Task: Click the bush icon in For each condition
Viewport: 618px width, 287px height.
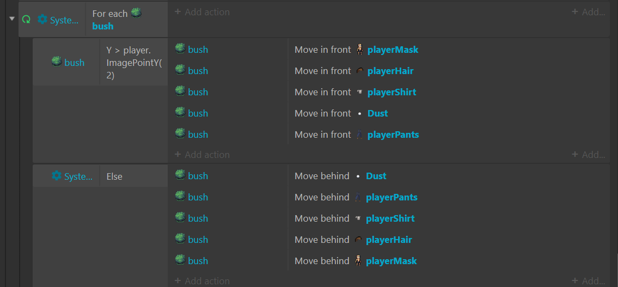Action: [136, 13]
